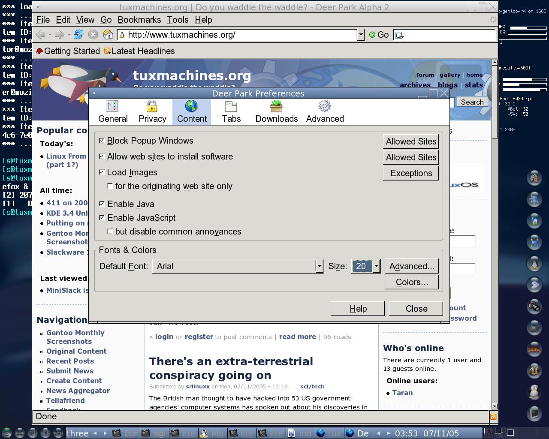Check but disable common annoyances
This screenshot has width=549, height=439.
[110, 232]
